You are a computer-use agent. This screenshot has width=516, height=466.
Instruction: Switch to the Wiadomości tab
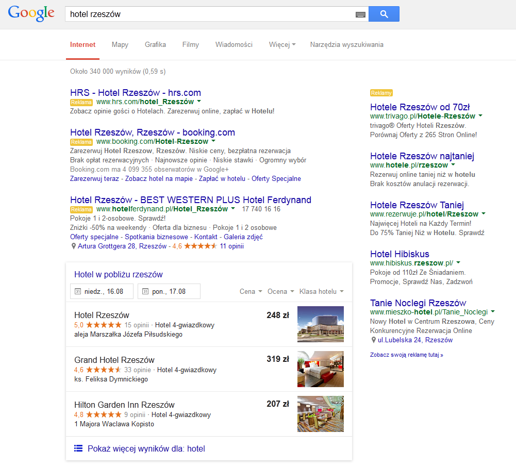tap(234, 44)
